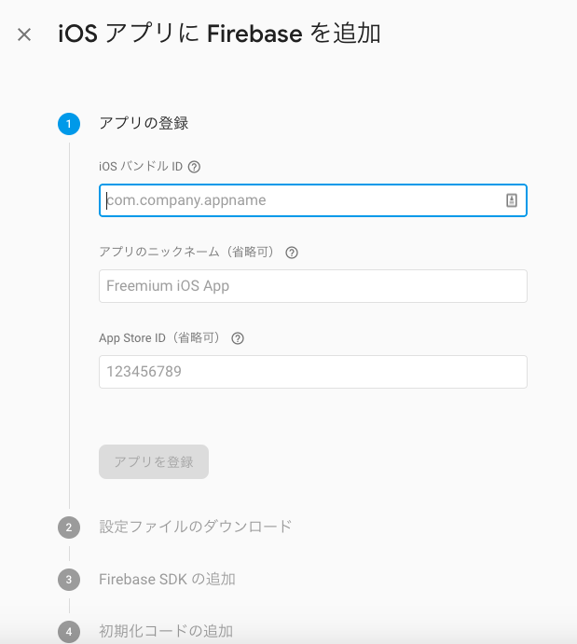Close the Add Firebase to iOS dialog

(24, 34)
